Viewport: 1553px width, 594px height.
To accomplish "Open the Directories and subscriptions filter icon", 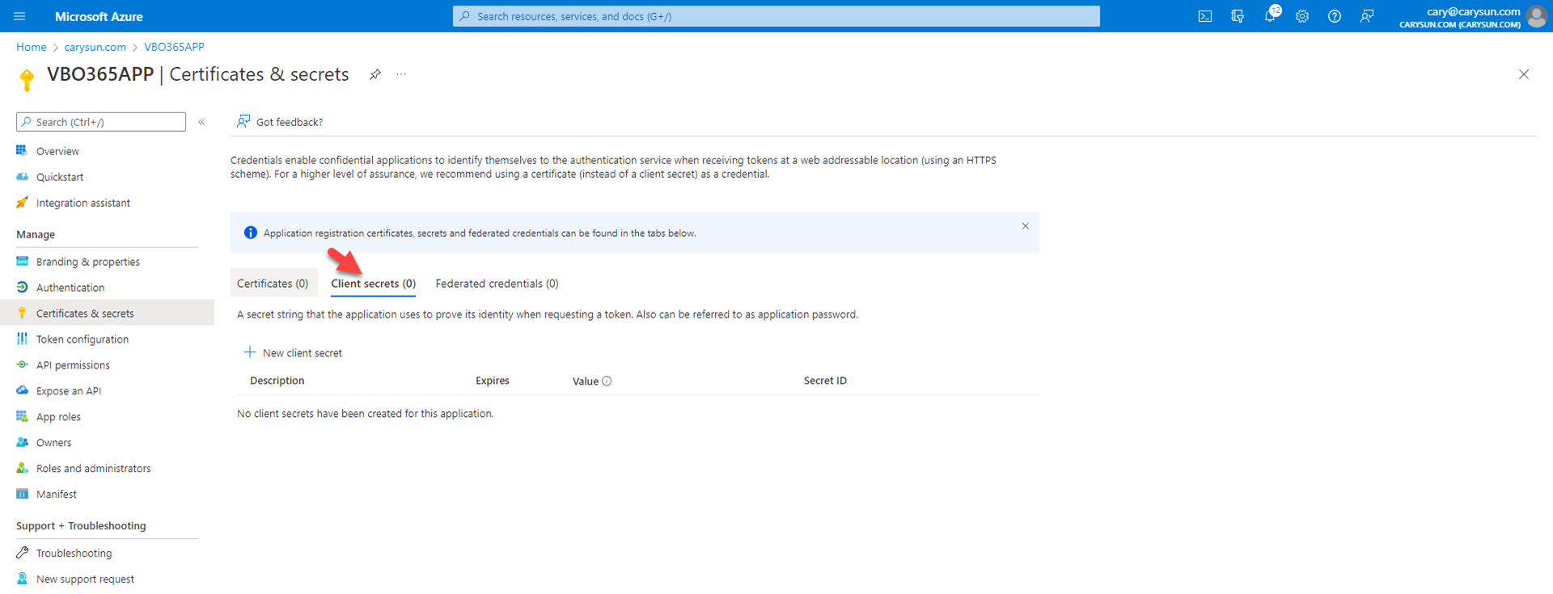I will pos(1238,16).
